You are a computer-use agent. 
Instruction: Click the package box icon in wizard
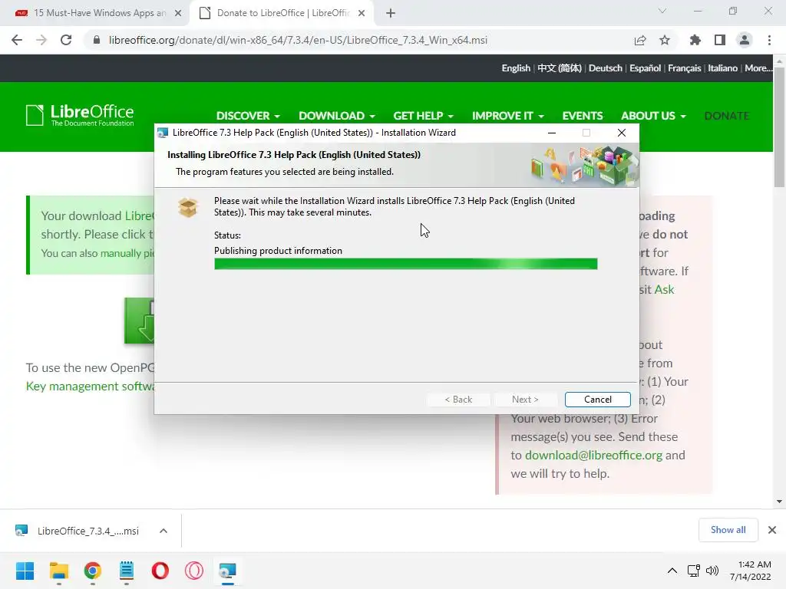[188, 207]
